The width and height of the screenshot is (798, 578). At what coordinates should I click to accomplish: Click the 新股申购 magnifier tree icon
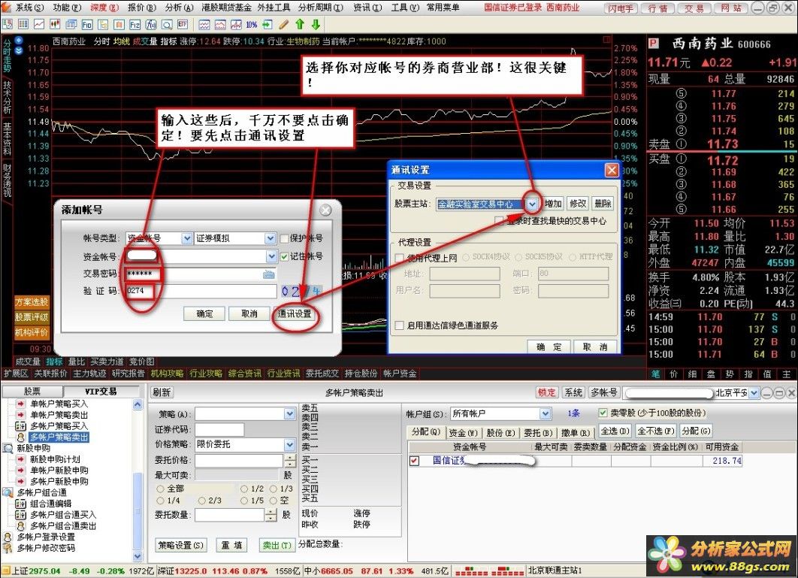[8, 448]
